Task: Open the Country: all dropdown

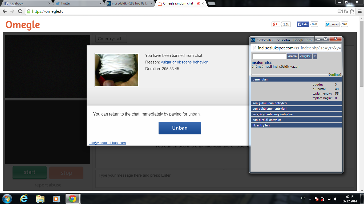Action: click(111, 39)
